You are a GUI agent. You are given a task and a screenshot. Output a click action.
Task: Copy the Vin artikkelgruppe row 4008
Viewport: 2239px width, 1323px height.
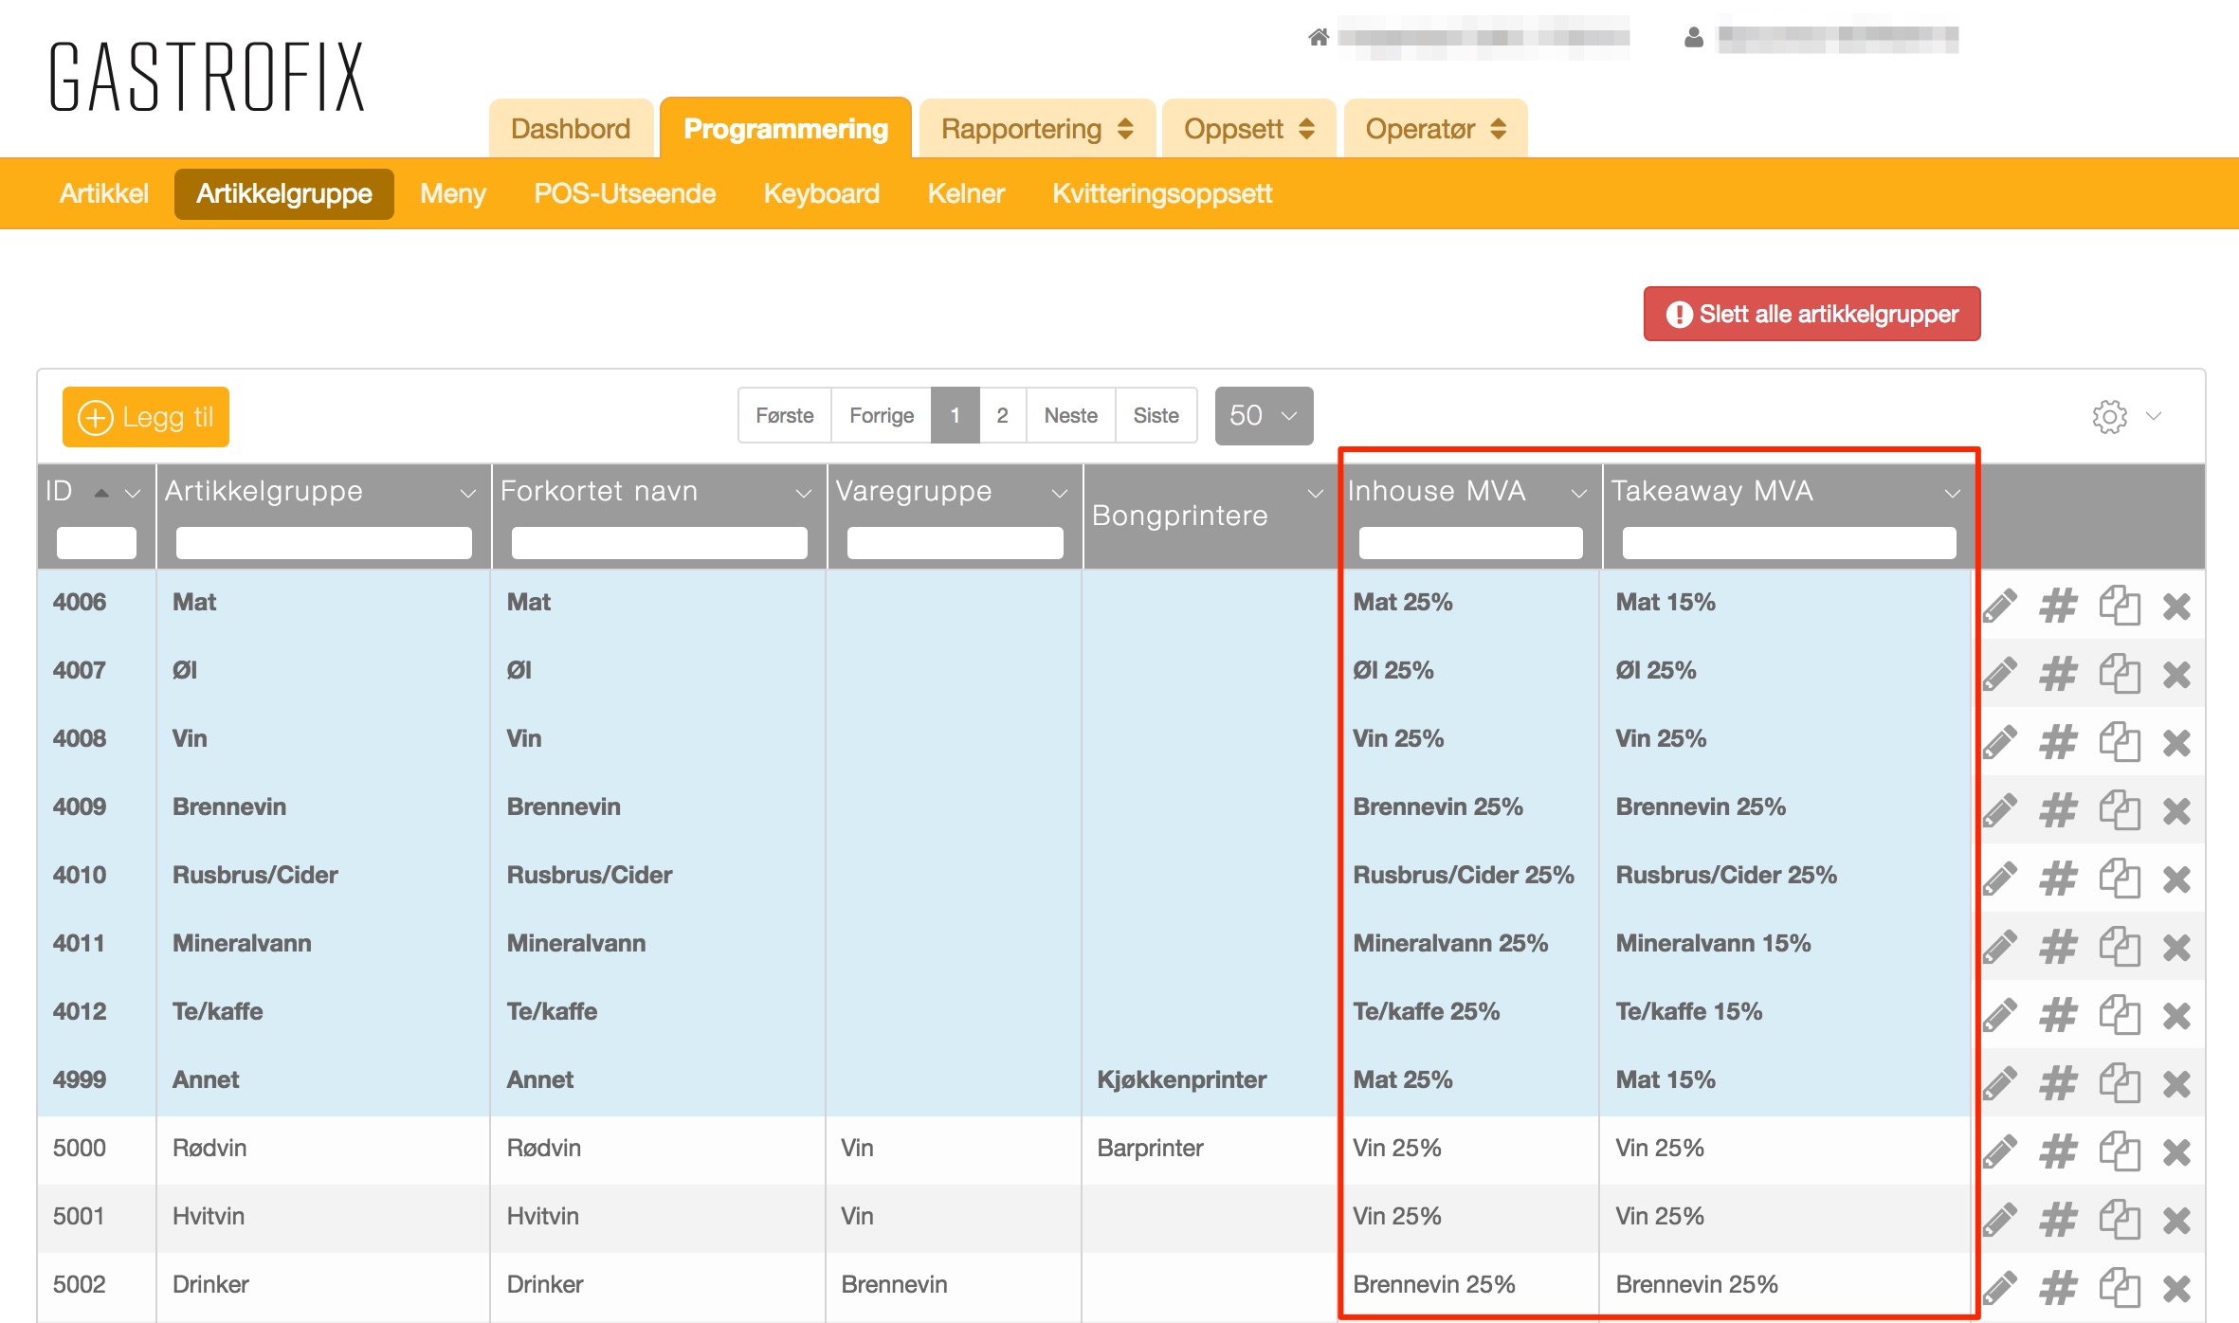coord(2120,742)
